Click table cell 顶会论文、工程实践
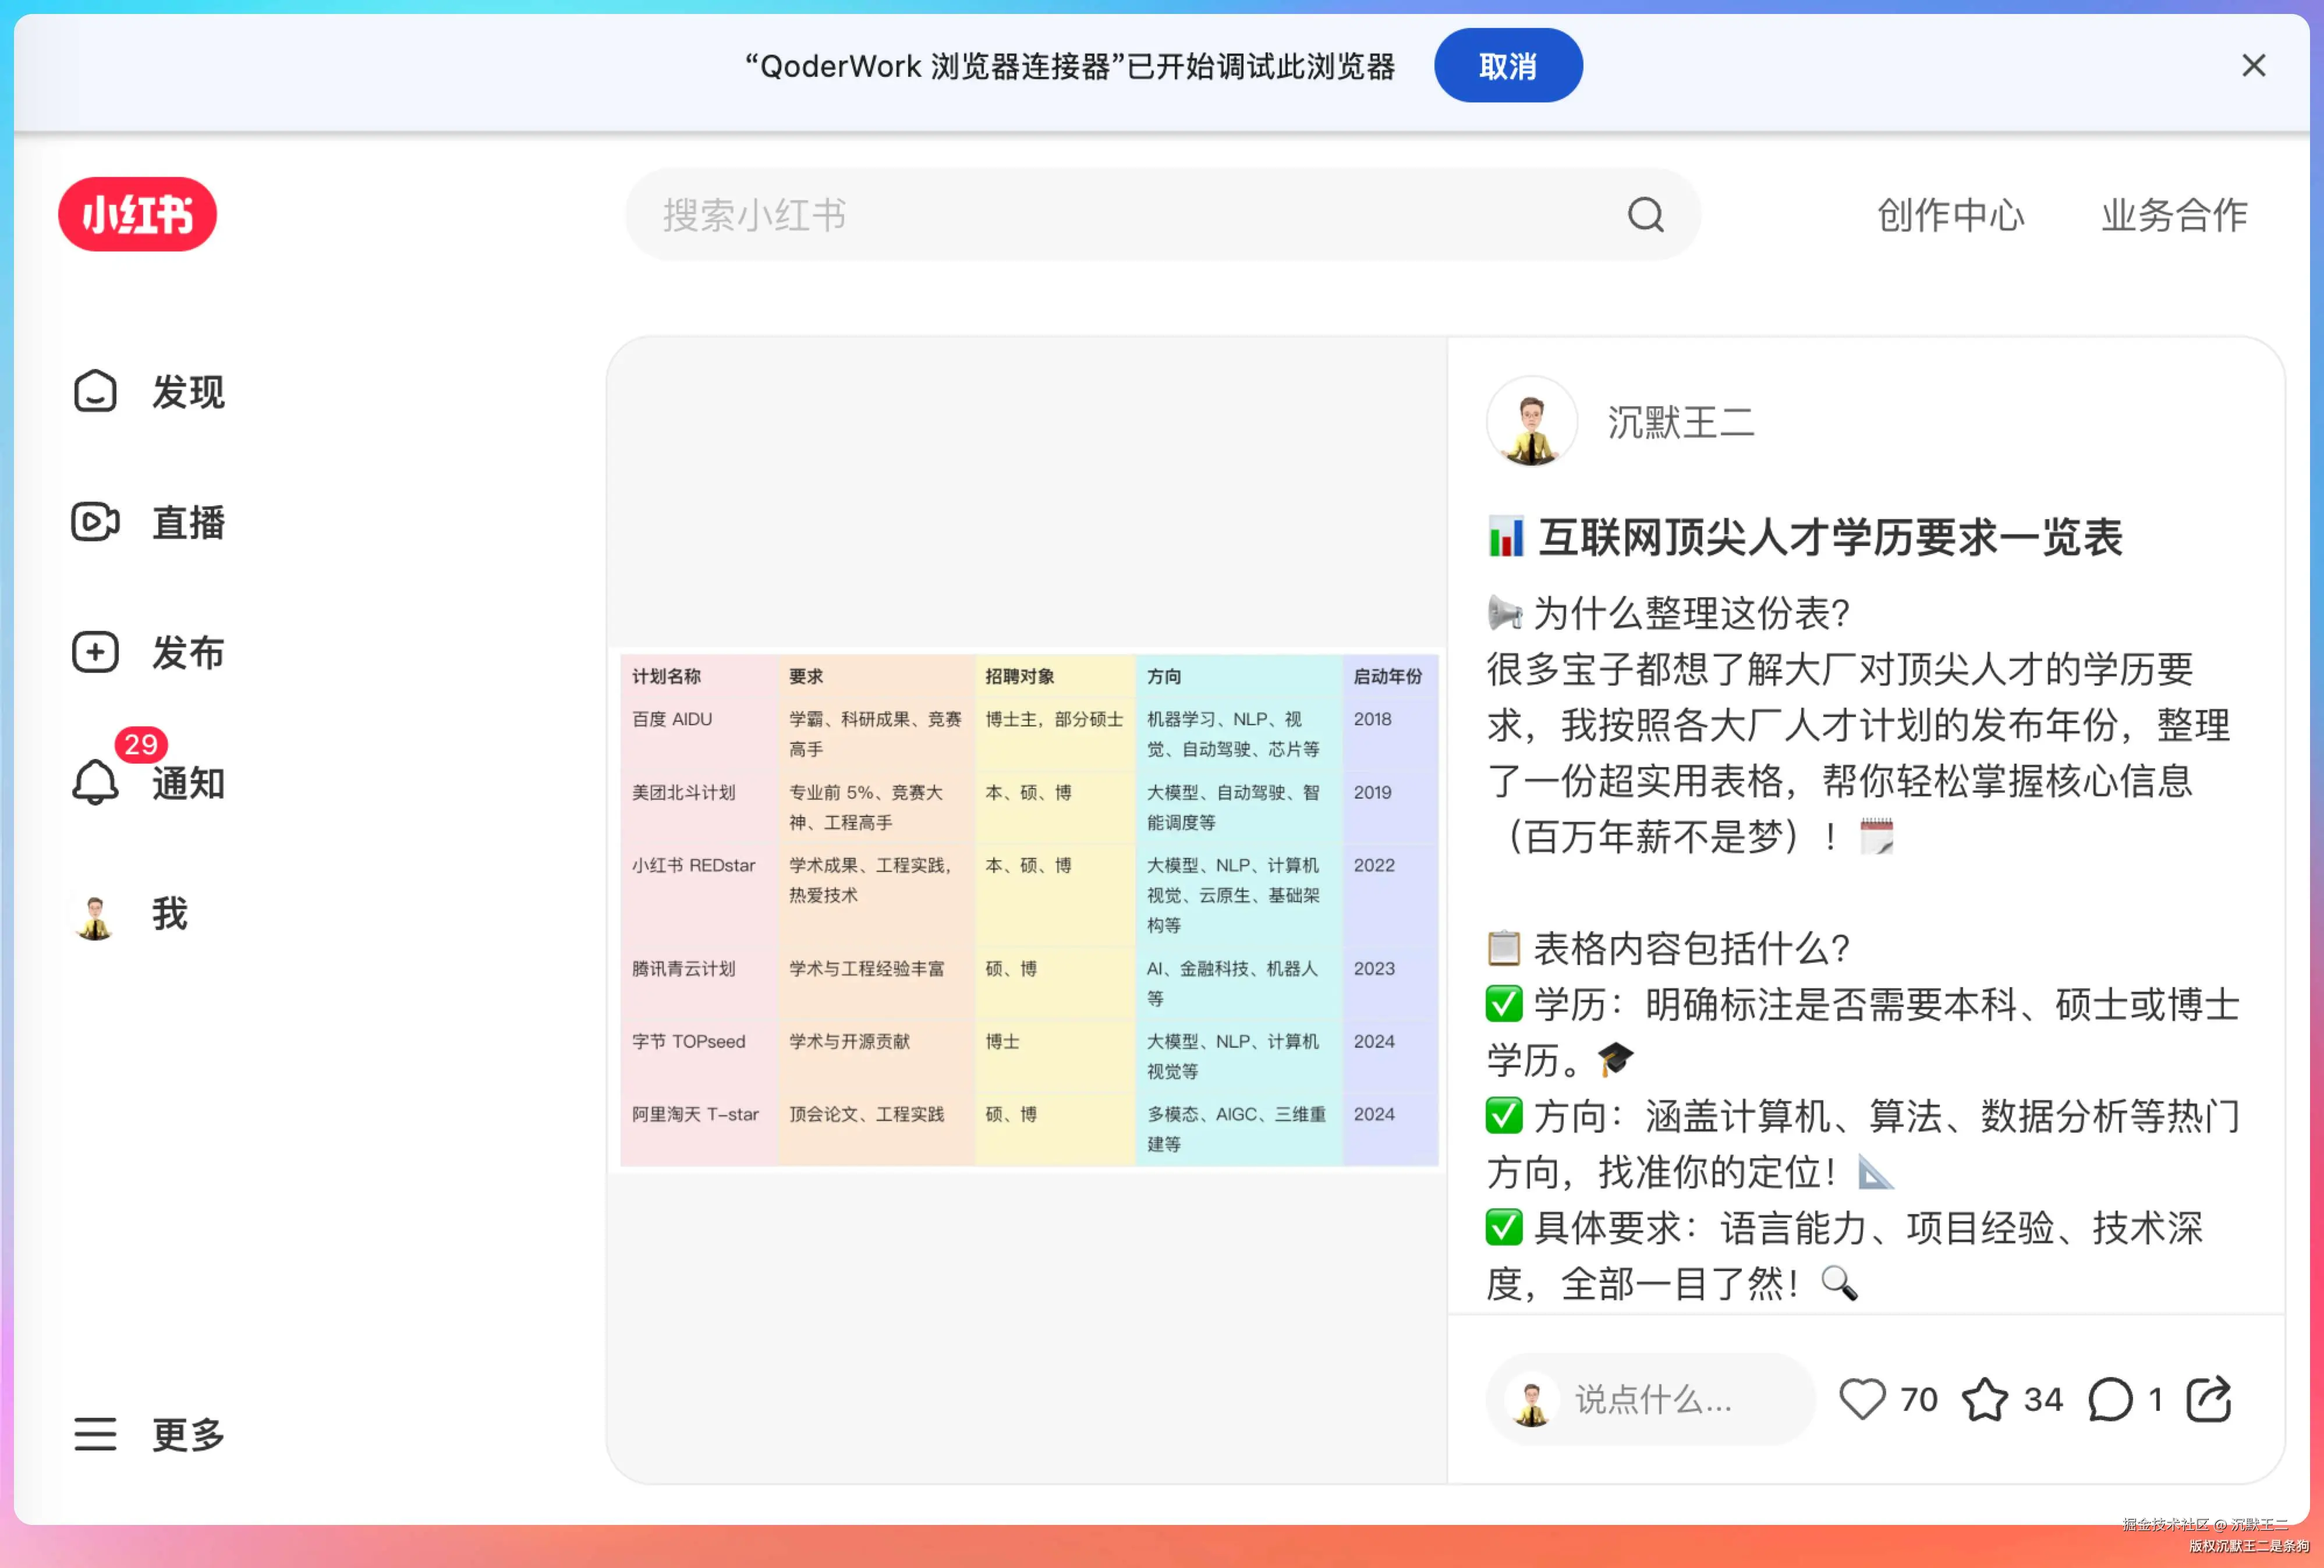 click(866, 1114)
